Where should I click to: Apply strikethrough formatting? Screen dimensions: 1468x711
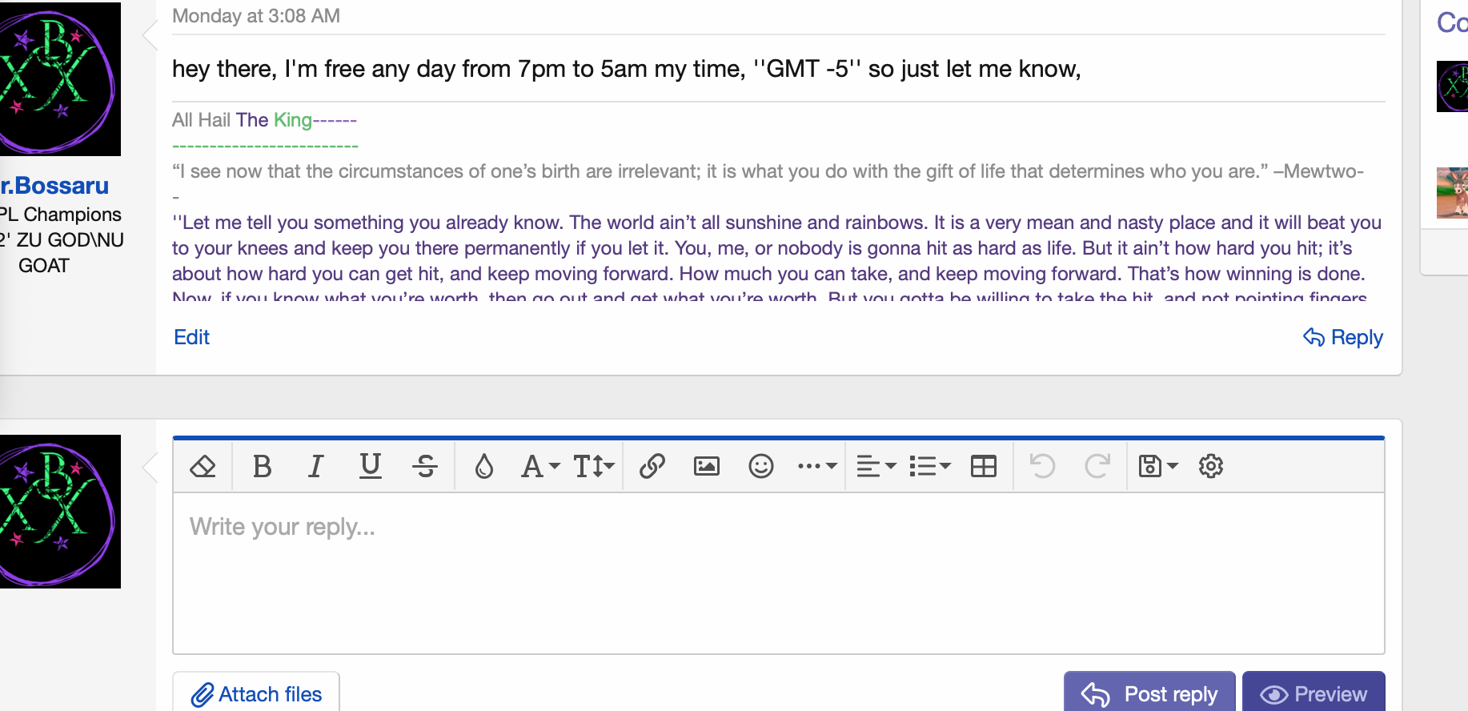425,466
